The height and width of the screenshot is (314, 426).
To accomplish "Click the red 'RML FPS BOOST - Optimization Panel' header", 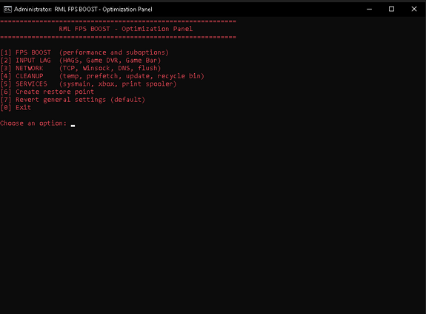I will (126, 29).
